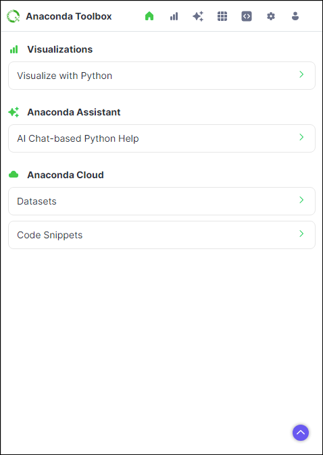Open the Code Snippets card
323x455 pixels.
click(x=161, y=235)
